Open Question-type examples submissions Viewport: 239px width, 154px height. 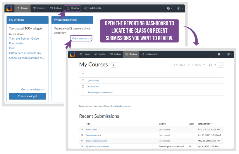tap(98, 146)
